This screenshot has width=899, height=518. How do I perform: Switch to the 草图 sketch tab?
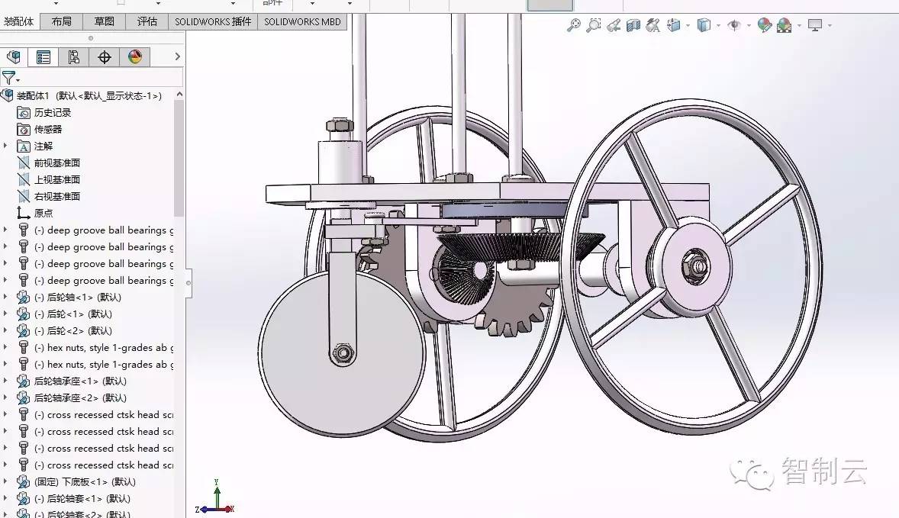tap(104, 22)
